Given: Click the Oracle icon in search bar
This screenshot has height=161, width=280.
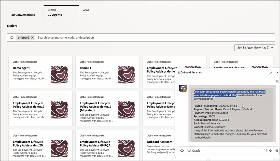Looking at the screenshot, I should (12, 37).
